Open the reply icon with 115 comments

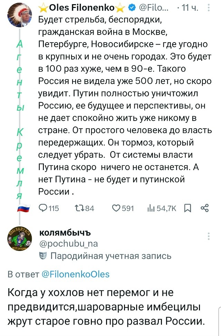[x=44, y=208]
